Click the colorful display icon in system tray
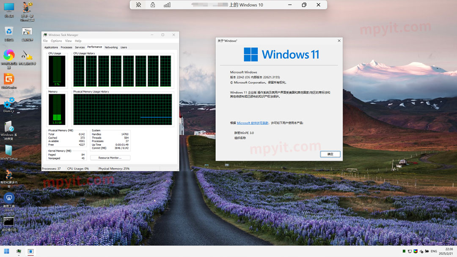Viewport: 457px width, 257px height. click(416, 251)
